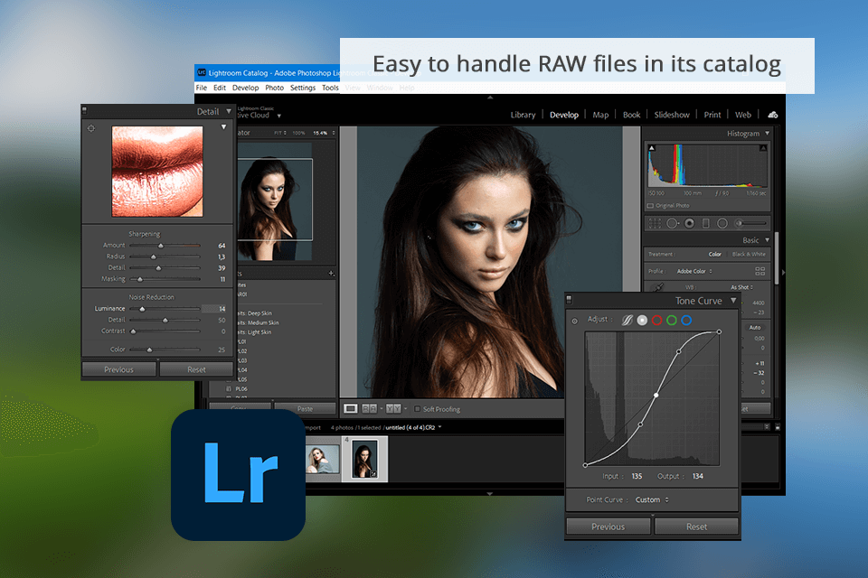Open the Develop menu
This screenshot has width=868, height=578.
pyautogui.click(x=245, y=88)
